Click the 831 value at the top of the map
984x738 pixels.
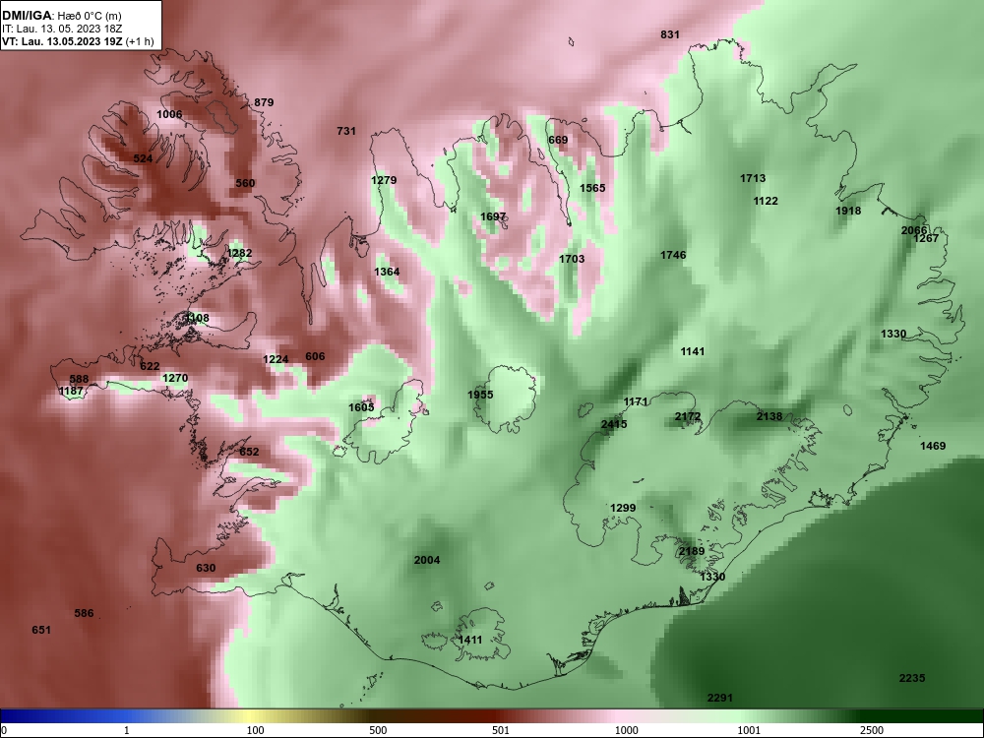click(x=670, y=34)
